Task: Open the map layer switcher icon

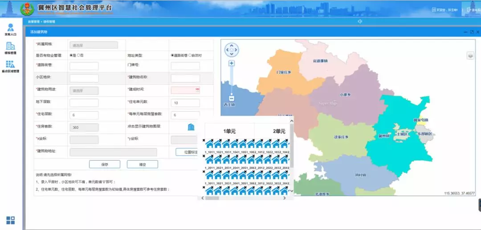Action: pyautogui.click(x=470, y=56)
